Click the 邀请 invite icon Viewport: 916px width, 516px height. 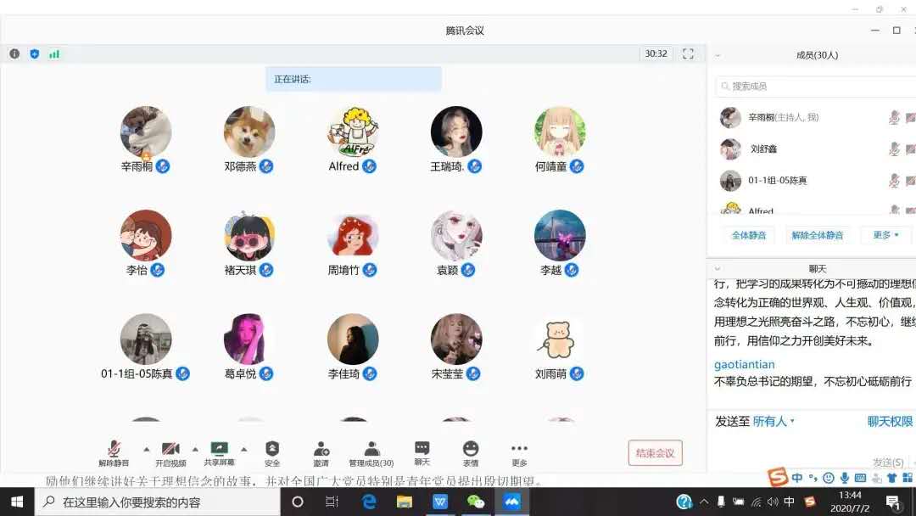321,452
